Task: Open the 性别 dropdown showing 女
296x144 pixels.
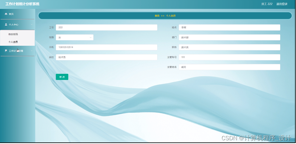Action: click(74, 37)
